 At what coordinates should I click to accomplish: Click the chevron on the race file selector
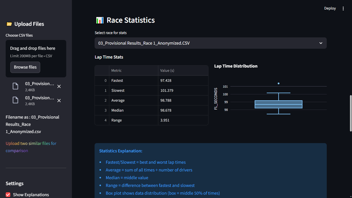coord(321,43)
